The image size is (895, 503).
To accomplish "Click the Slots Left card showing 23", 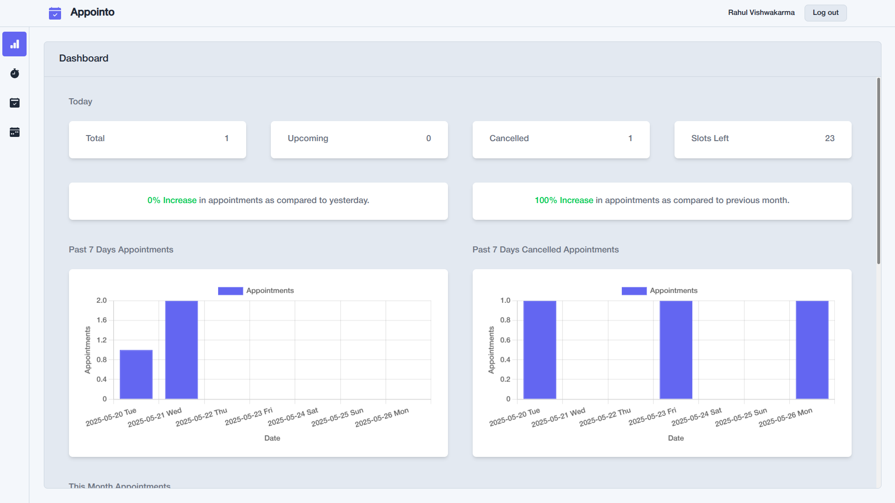I will (x=763, y=139).
